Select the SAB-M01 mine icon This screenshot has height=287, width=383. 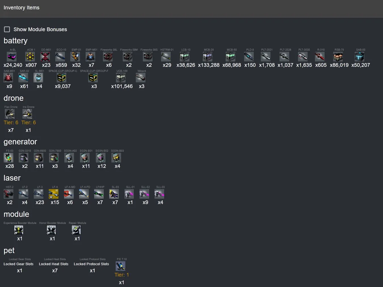point(8,78)
